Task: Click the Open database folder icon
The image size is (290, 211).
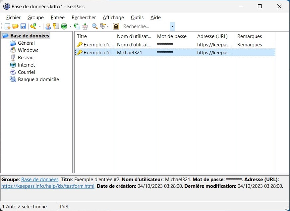Action: click(x=15, y=26)
